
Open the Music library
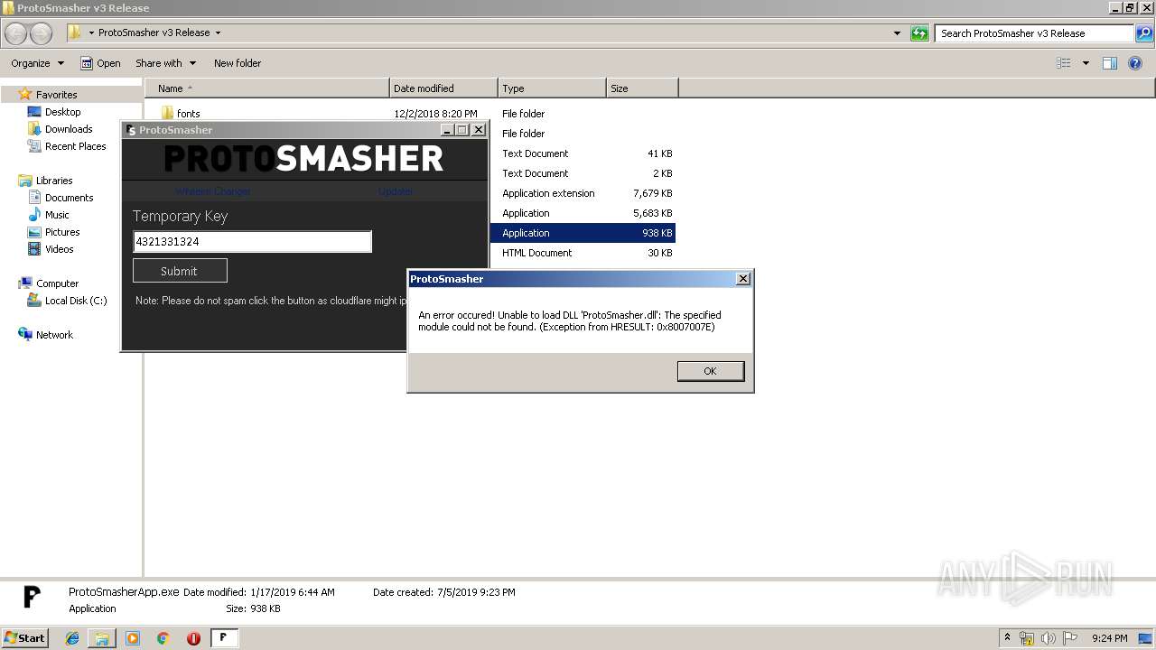tap(57, 215)
